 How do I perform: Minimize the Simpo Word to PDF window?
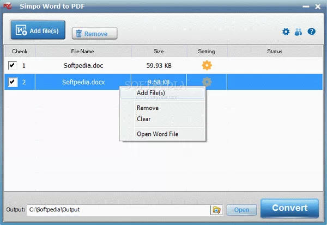point(306,7)
